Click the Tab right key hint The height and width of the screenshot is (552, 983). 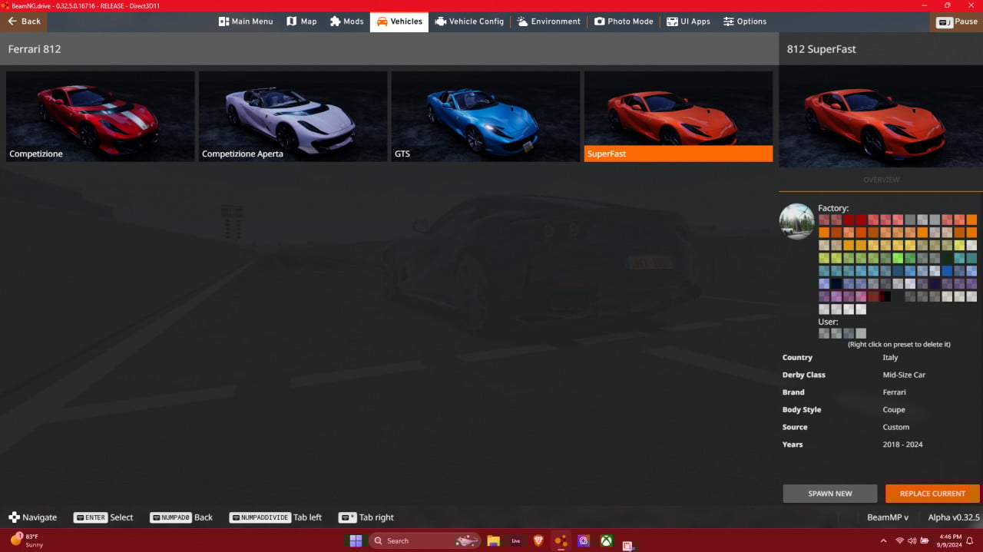point(366,517)
